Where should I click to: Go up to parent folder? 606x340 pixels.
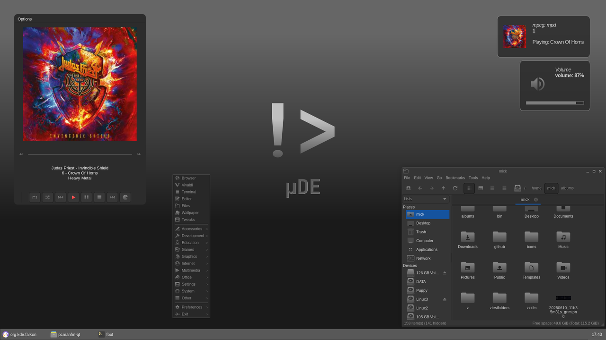tap(443, 188)
